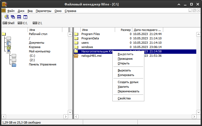Open the Вид menu
Viewport: 202px width, 126px height.
tap(30, 11)
